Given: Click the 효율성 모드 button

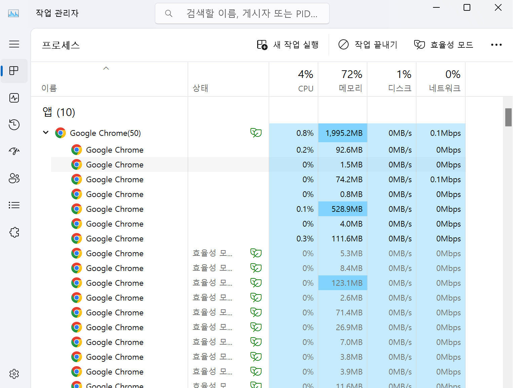Looking at the screenshot, I should pos(443,45).
